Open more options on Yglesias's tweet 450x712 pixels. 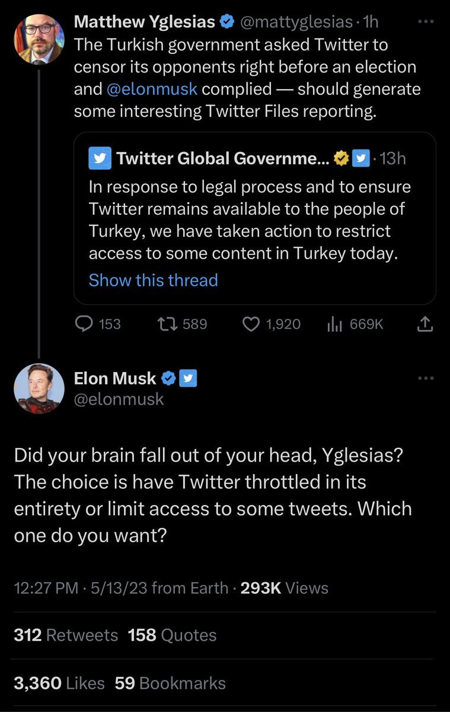click(x=426, y=21)
